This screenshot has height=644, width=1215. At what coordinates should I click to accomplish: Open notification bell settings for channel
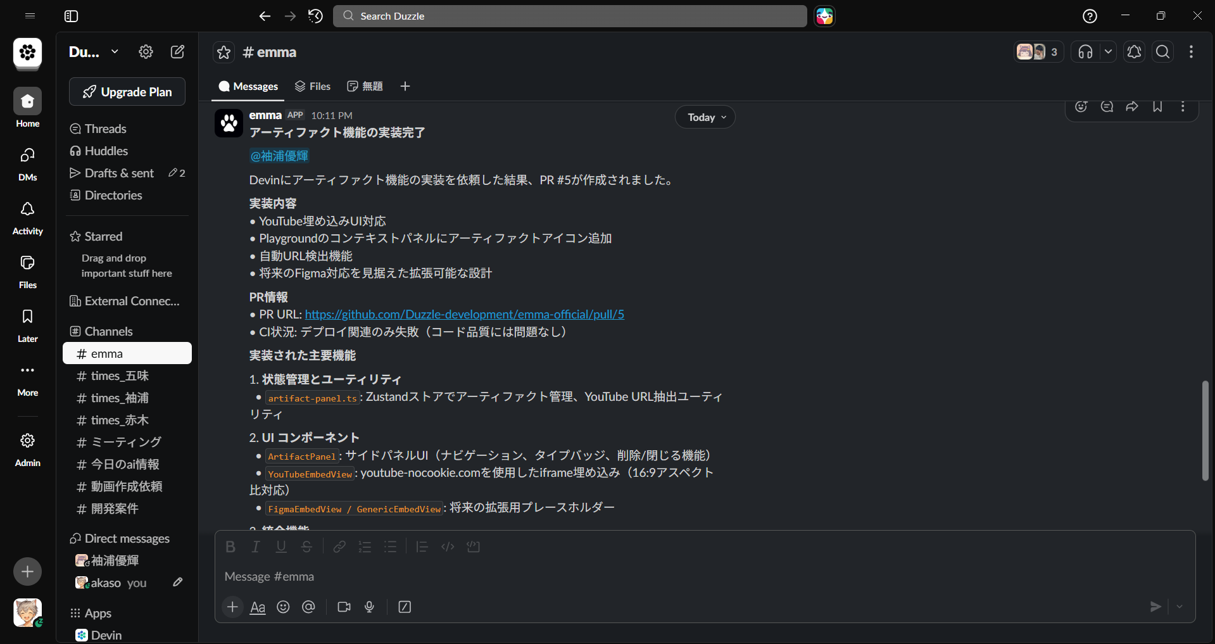pos(1134,52)
